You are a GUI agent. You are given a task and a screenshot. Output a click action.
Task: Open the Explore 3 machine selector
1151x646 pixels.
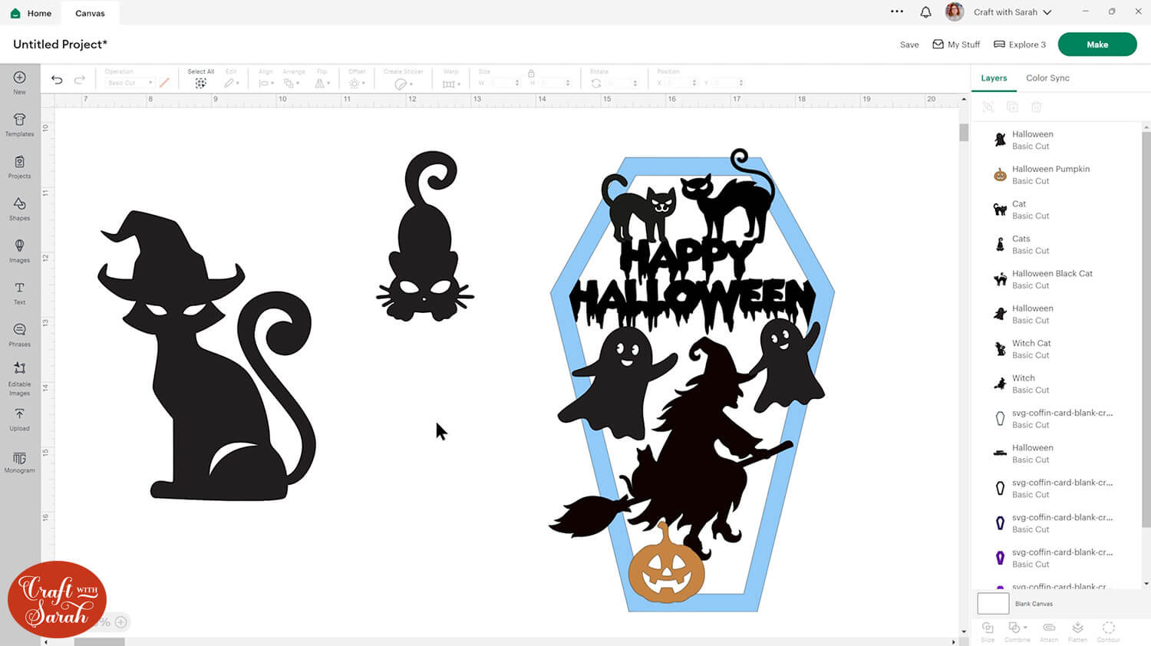(1019, 44)
